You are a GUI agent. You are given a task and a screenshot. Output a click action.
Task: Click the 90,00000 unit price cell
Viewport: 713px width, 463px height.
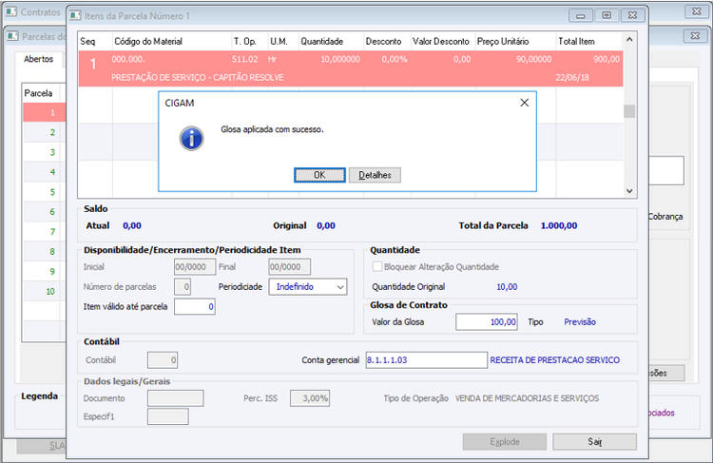tap(534, 59)
